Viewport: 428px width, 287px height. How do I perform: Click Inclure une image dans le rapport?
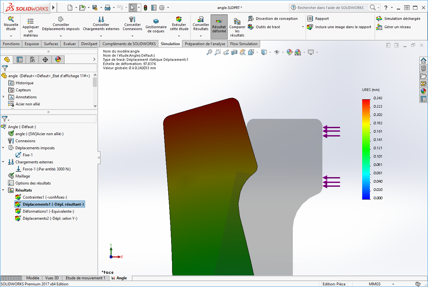[x=339, y=27]
